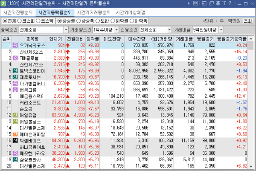Click the window layout icon in title bar
The height and width of the screenshot is (171, 256).
[204, 3]
